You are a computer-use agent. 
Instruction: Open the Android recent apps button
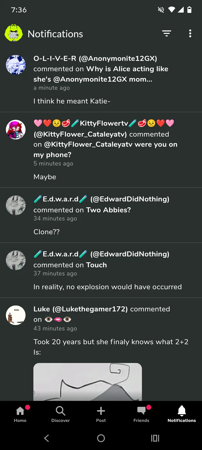155,438
